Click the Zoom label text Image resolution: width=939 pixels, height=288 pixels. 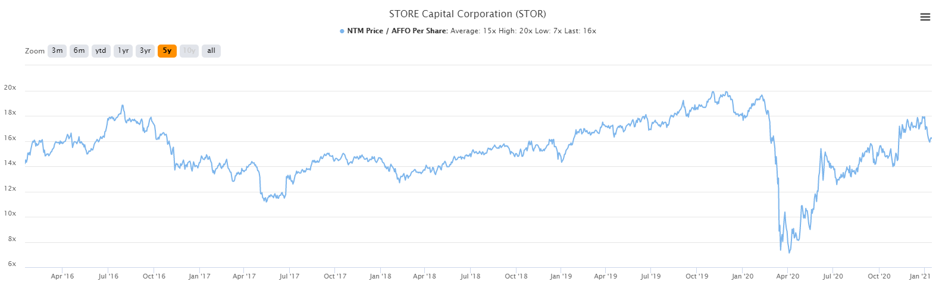35,51
